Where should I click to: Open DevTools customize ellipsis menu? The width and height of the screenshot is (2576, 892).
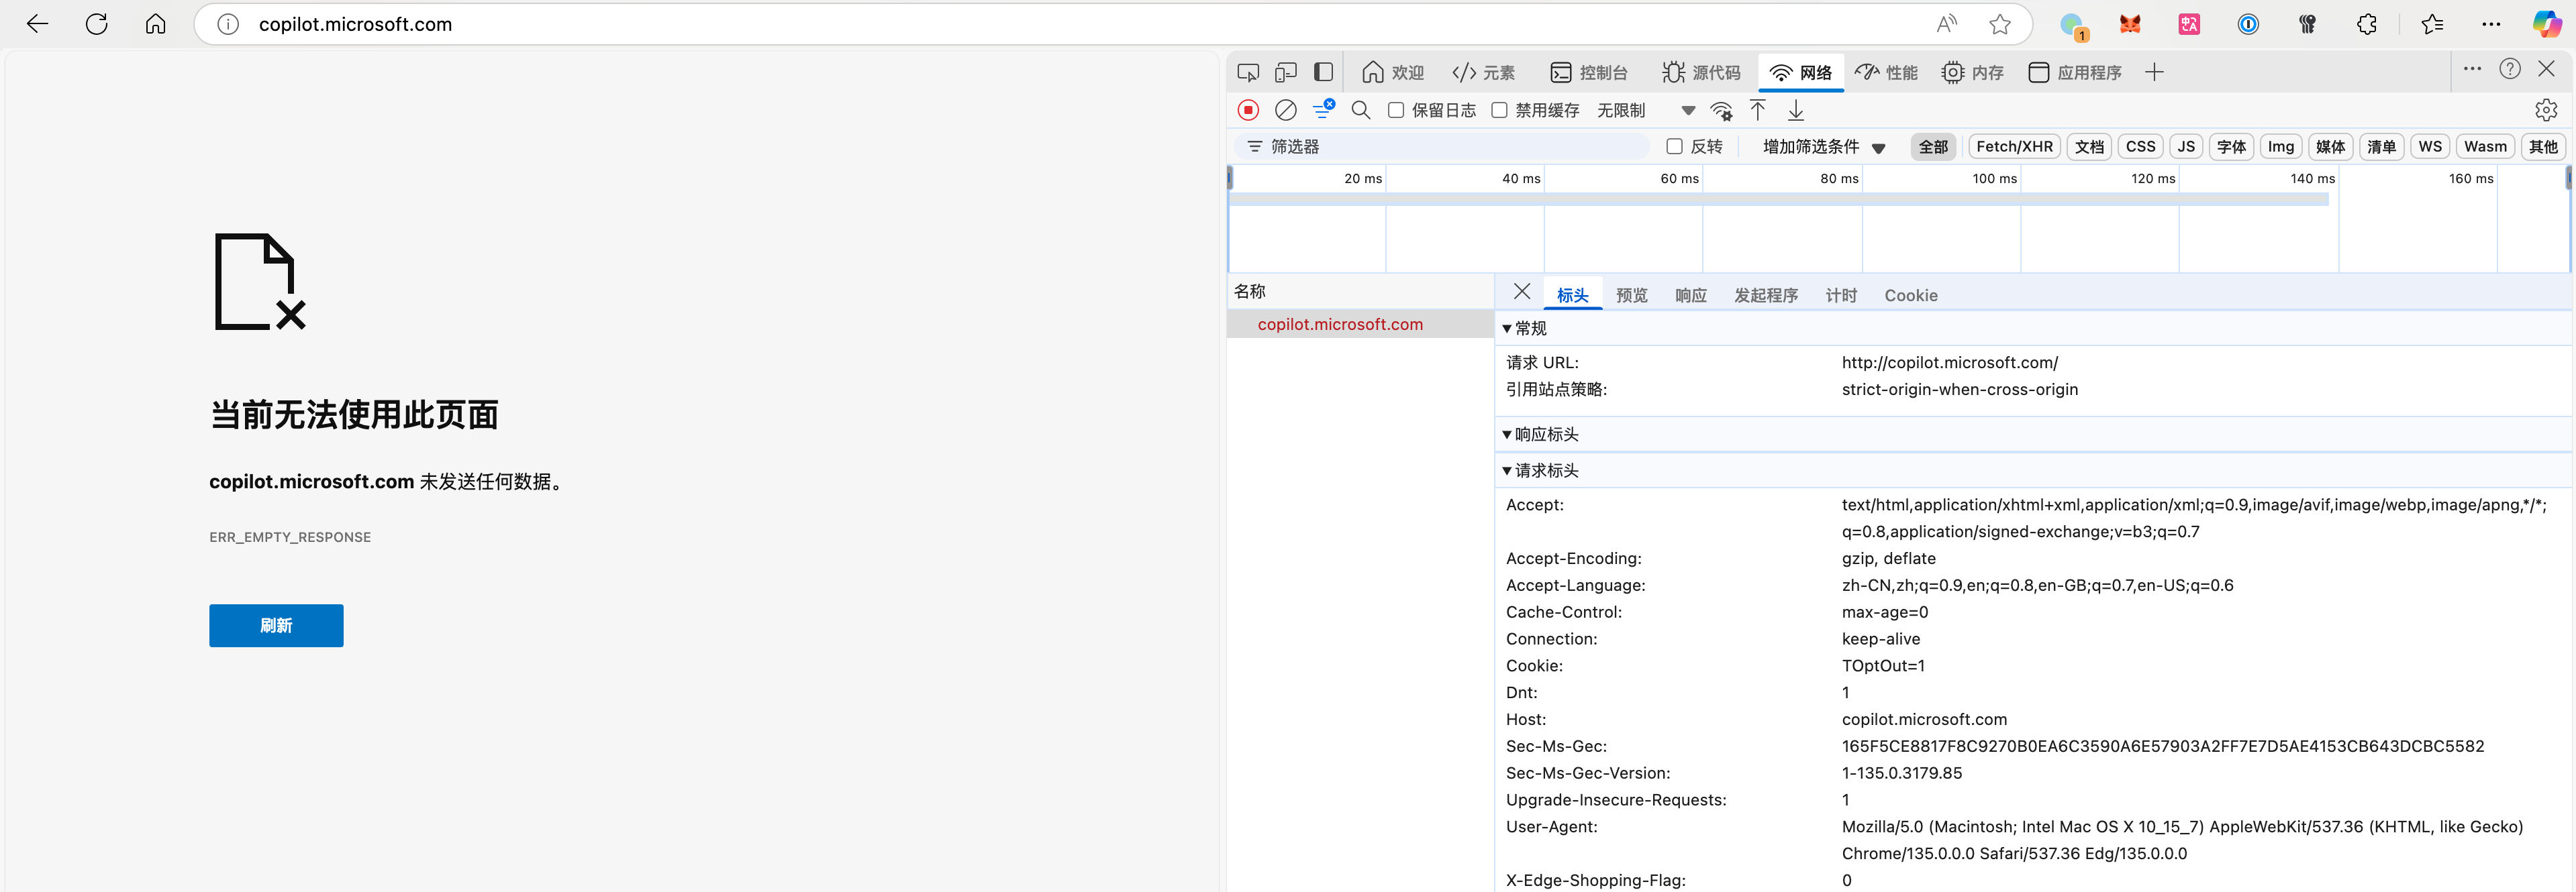pyautogui.click(x=2472, y=69)
